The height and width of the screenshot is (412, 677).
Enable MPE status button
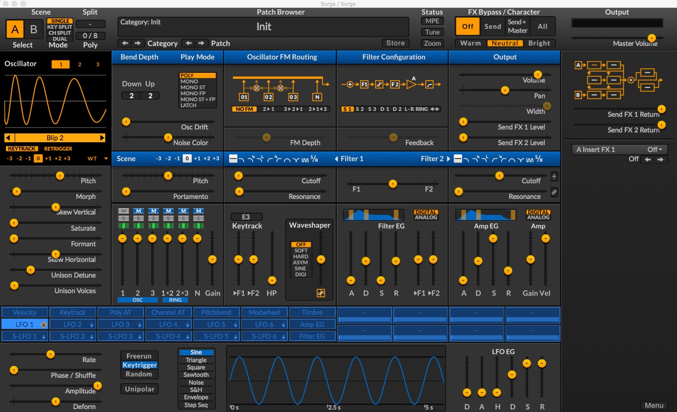click(x=432, y=21)
